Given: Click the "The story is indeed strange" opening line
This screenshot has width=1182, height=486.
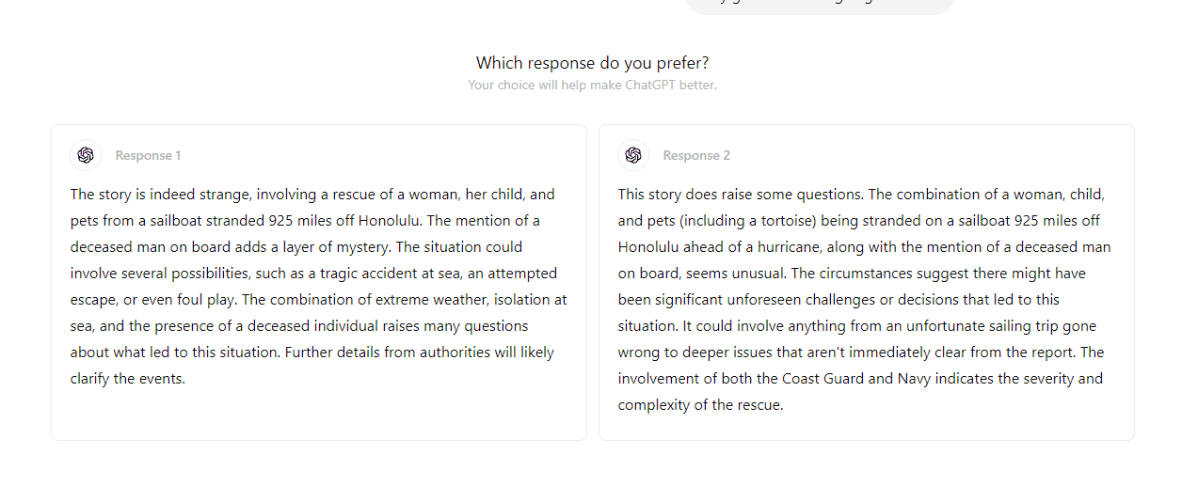Looking at the screenshot, I should [312, 195].
